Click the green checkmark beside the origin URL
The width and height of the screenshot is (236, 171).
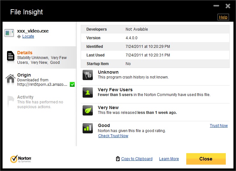[72, 84]
